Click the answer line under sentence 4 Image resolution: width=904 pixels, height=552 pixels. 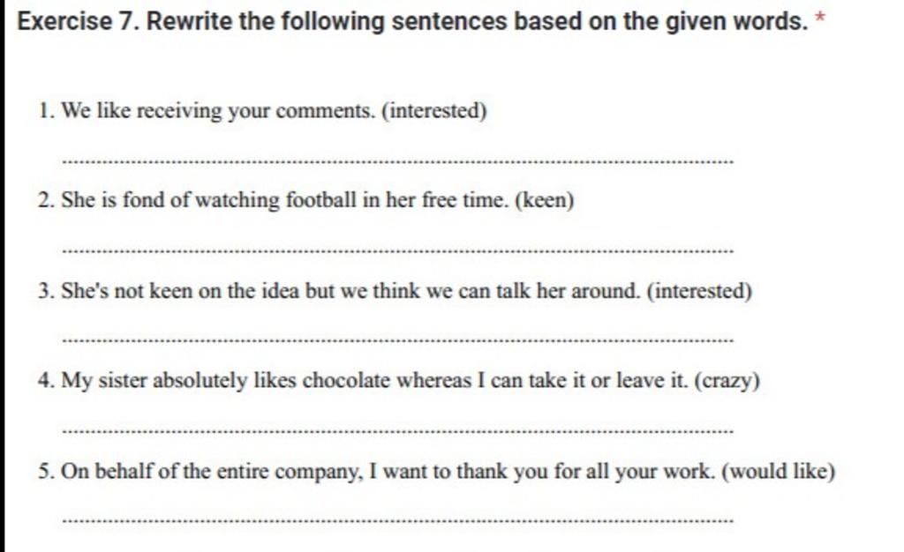point(399,431)
